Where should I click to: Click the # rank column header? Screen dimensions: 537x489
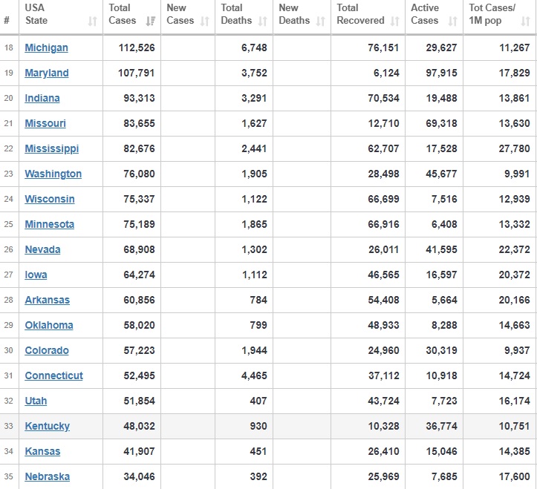click(7, 21)
